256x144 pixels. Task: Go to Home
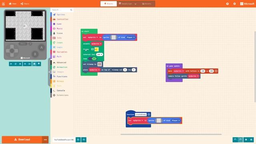[13, 4]
